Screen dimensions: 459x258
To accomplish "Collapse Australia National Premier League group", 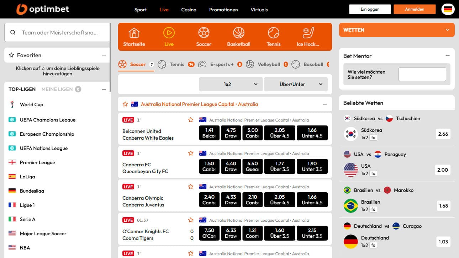I will (325, 104).
